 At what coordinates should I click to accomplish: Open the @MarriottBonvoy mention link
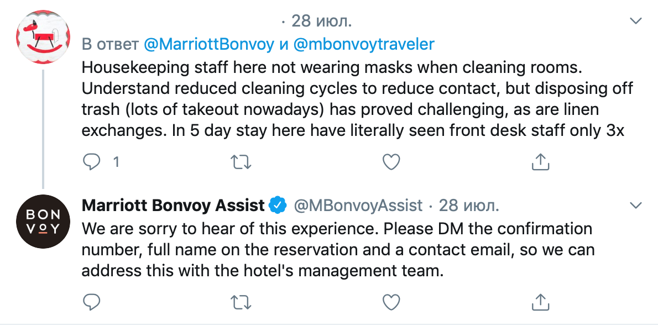208,44
